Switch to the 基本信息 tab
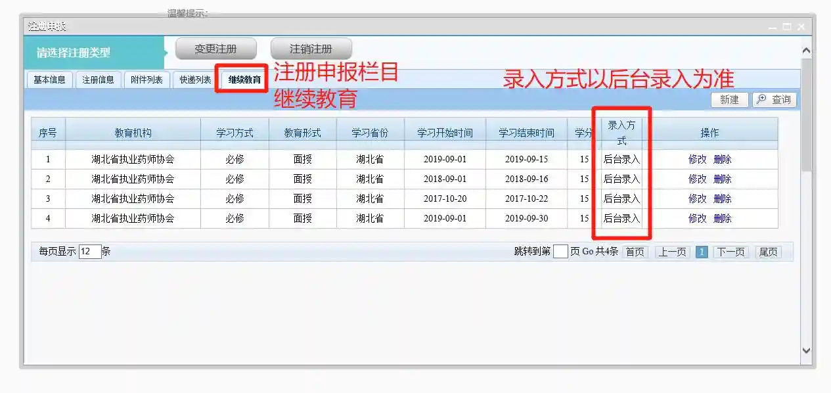 49,80
